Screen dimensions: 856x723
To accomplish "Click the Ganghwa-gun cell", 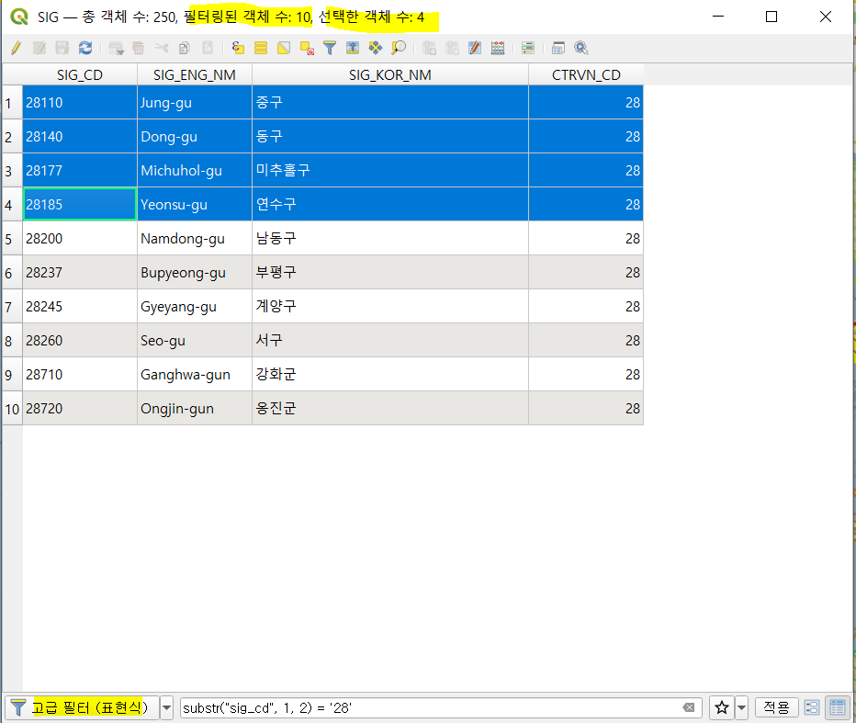I will click(x=195, y=374).
